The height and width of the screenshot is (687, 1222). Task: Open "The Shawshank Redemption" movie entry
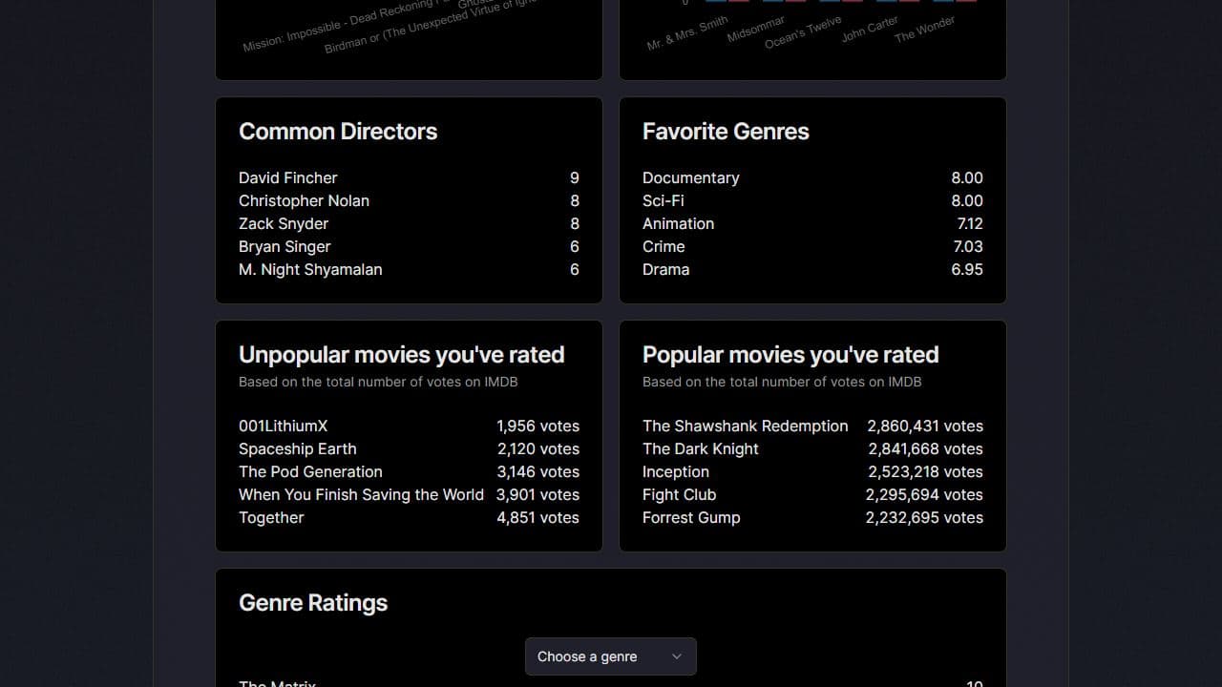746,426
